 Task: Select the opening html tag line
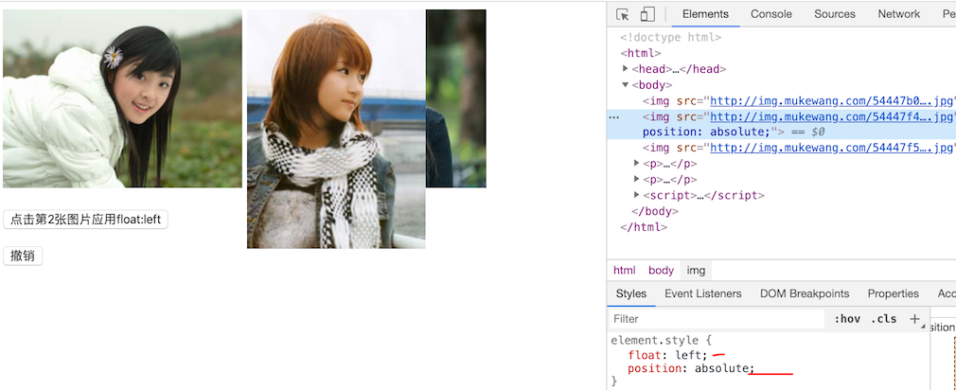click(641, 53)
